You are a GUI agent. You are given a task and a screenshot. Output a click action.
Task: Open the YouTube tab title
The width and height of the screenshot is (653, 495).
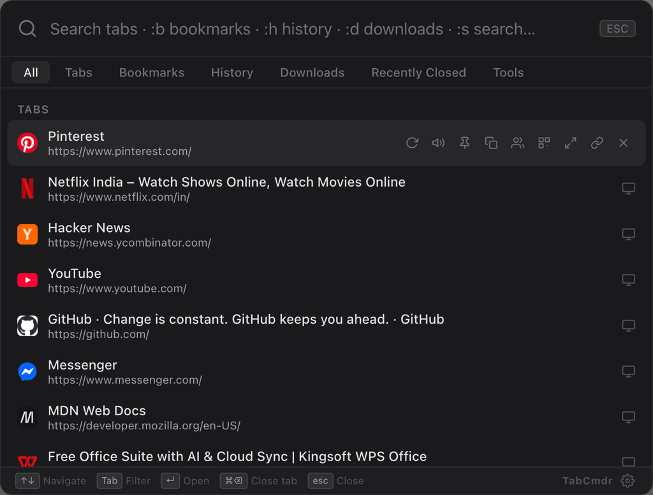75,273
